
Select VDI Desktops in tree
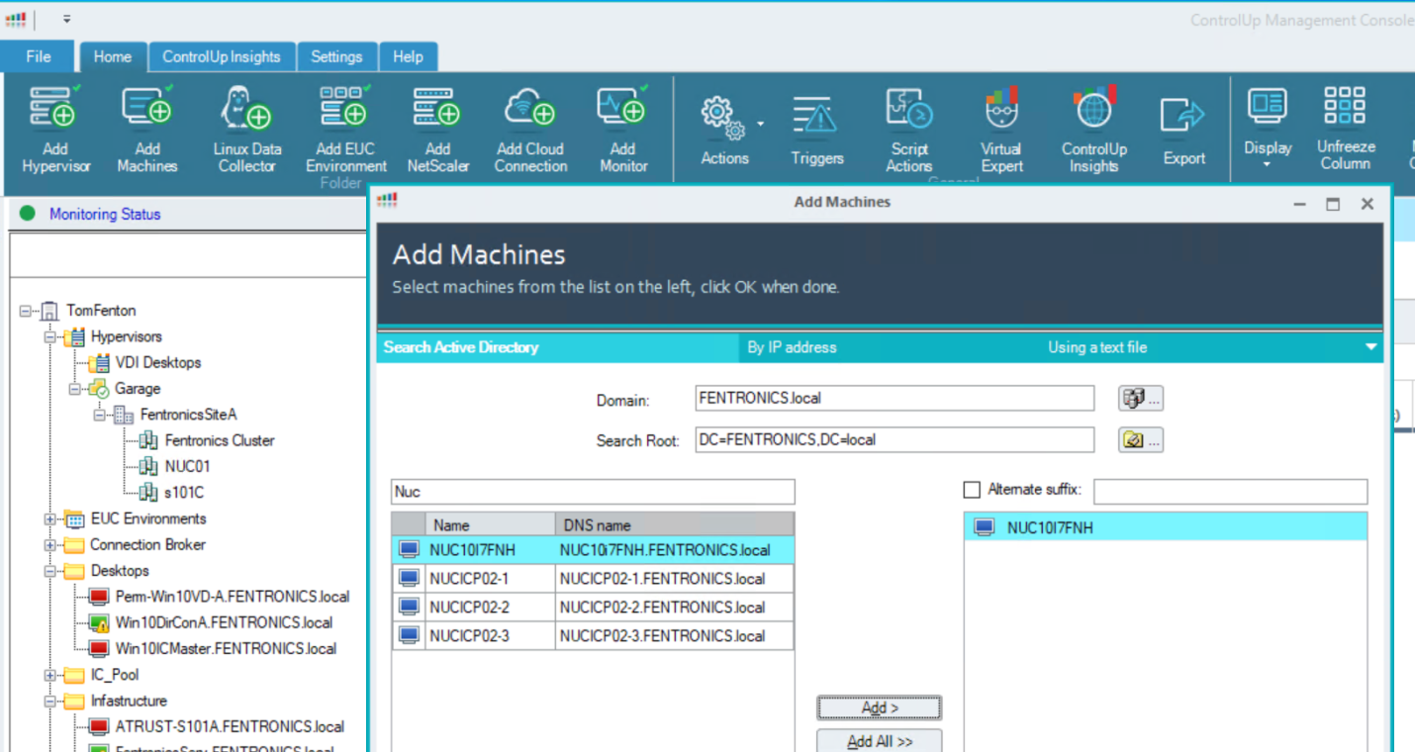(157, 362)
